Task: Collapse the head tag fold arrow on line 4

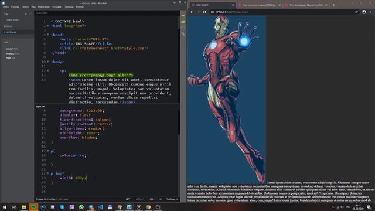Action: [48, 35]
